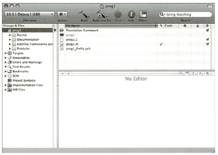Sort by File Name column header
This screenshot has width=218, height=155.
pos(109,25)
